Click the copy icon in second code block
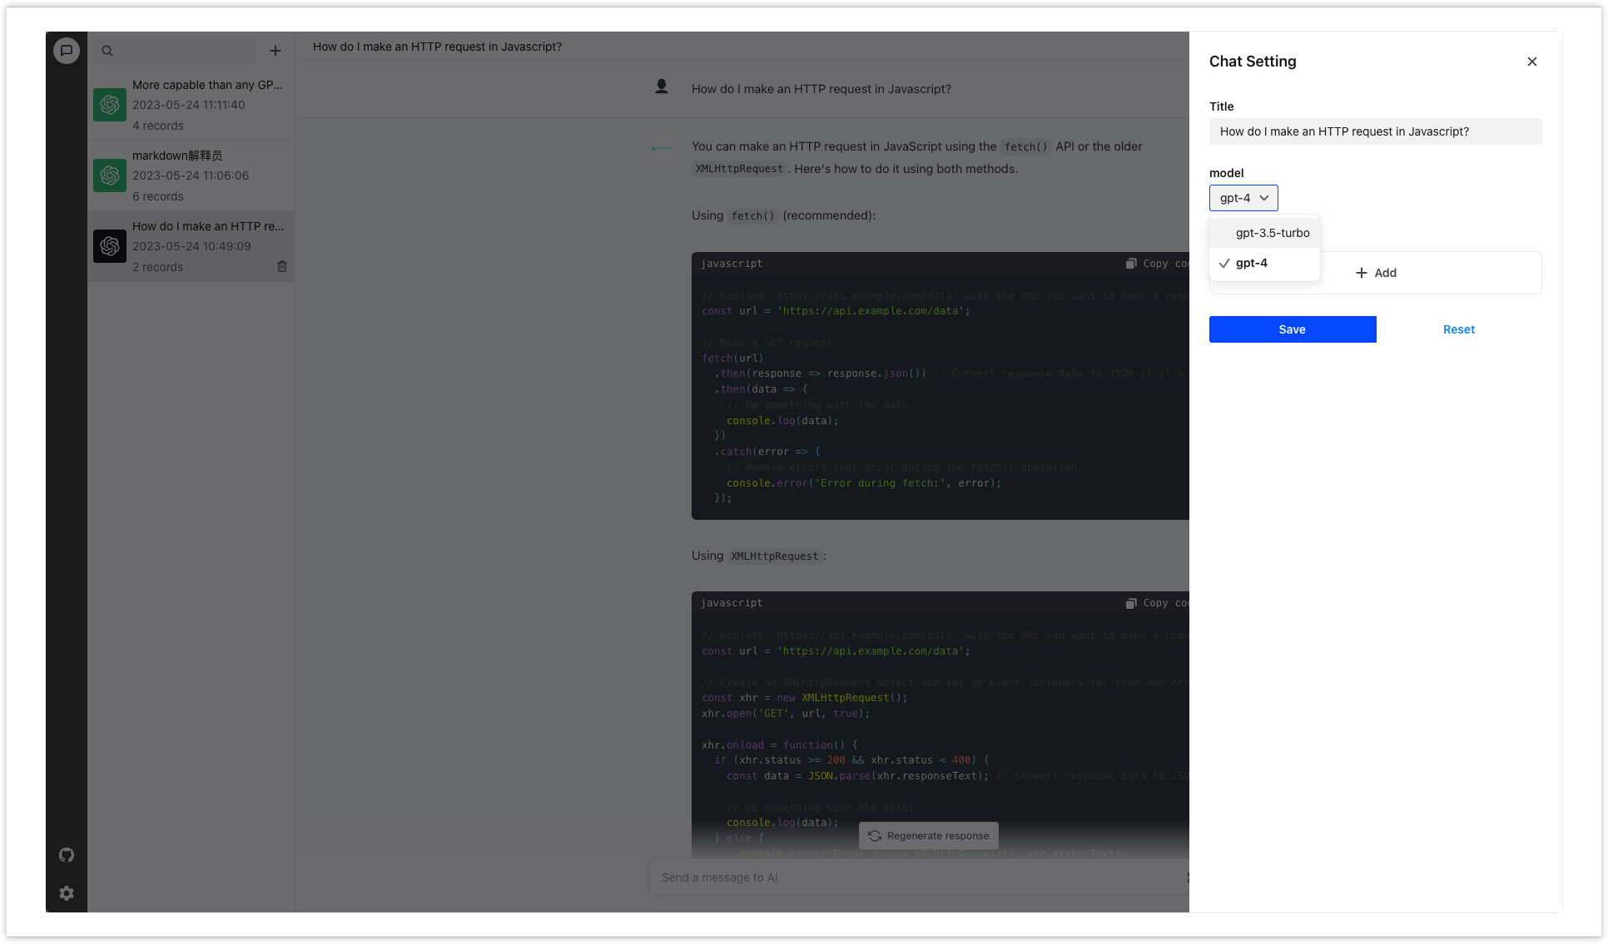 tap(1131, 603)
